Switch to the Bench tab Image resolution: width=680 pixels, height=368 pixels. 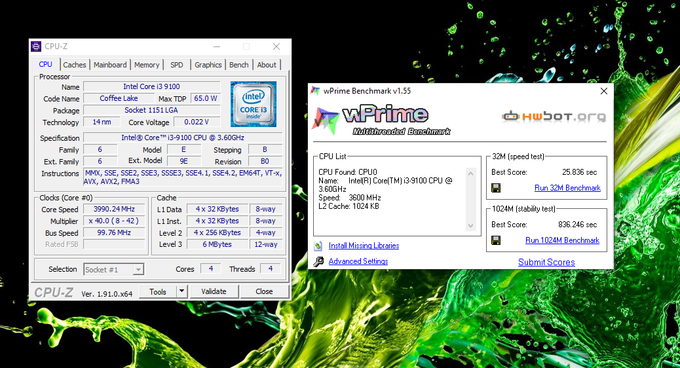pyautogui.click(x=239, y=65)
